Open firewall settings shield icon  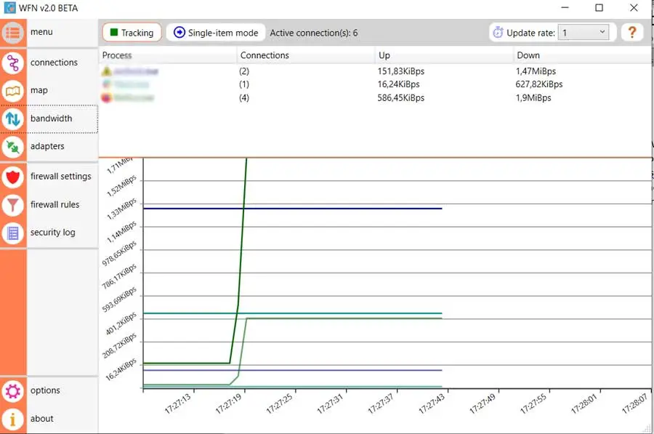pyautogui.click(x=12, y=177)
